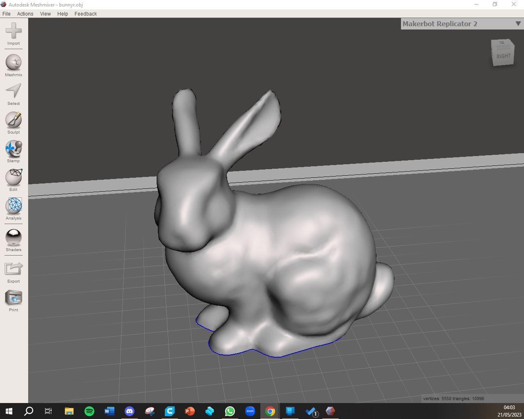524x419 pixels.
Task: Open Zoom from the taskbar
Action: (250, 411)
